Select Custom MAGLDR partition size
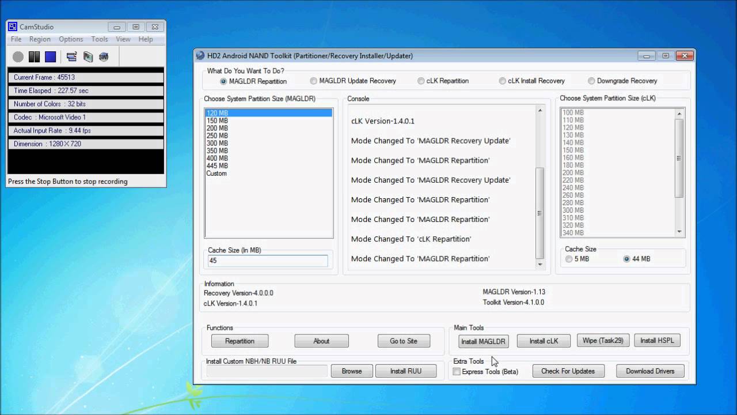 point(268,173)
